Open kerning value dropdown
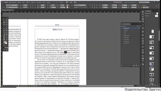The width and height of the screenshot is (161, 91). (45, 5)
